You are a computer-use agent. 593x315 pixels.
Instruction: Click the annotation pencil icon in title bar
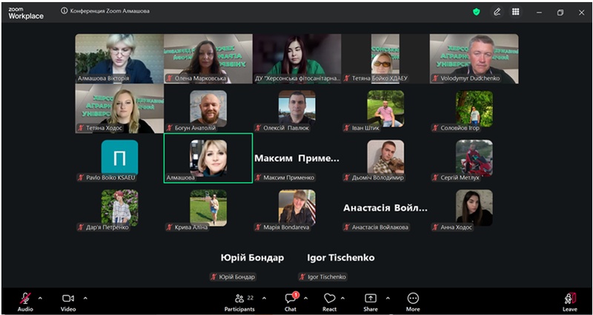point(497,12)
